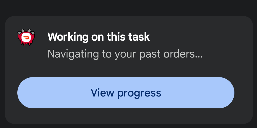
Task: Click the View progress button
Action: 126,93
